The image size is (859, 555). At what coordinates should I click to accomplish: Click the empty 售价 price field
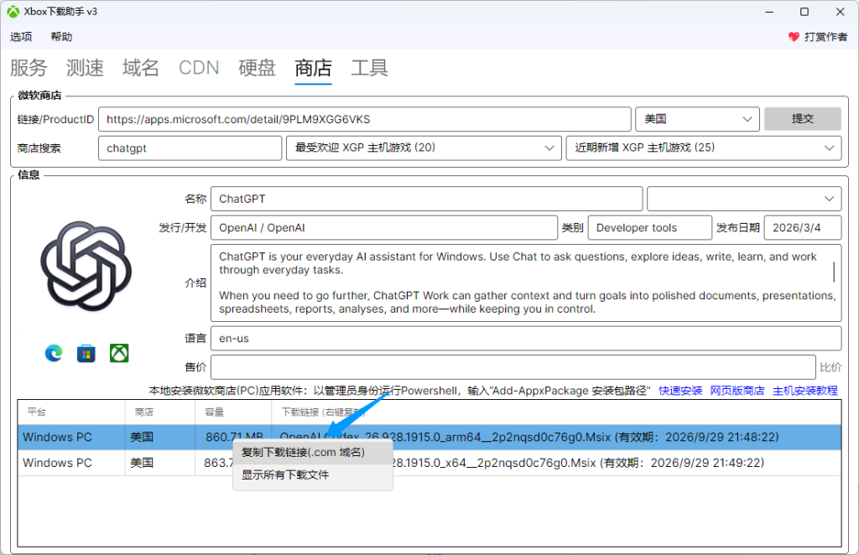tap(513, 366)
